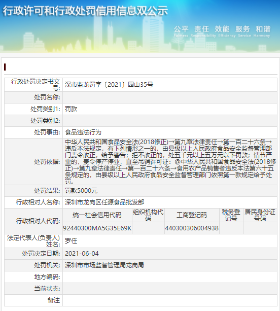Click the decision date 2021-06-04
280x311 pixels.
(82, 254)
